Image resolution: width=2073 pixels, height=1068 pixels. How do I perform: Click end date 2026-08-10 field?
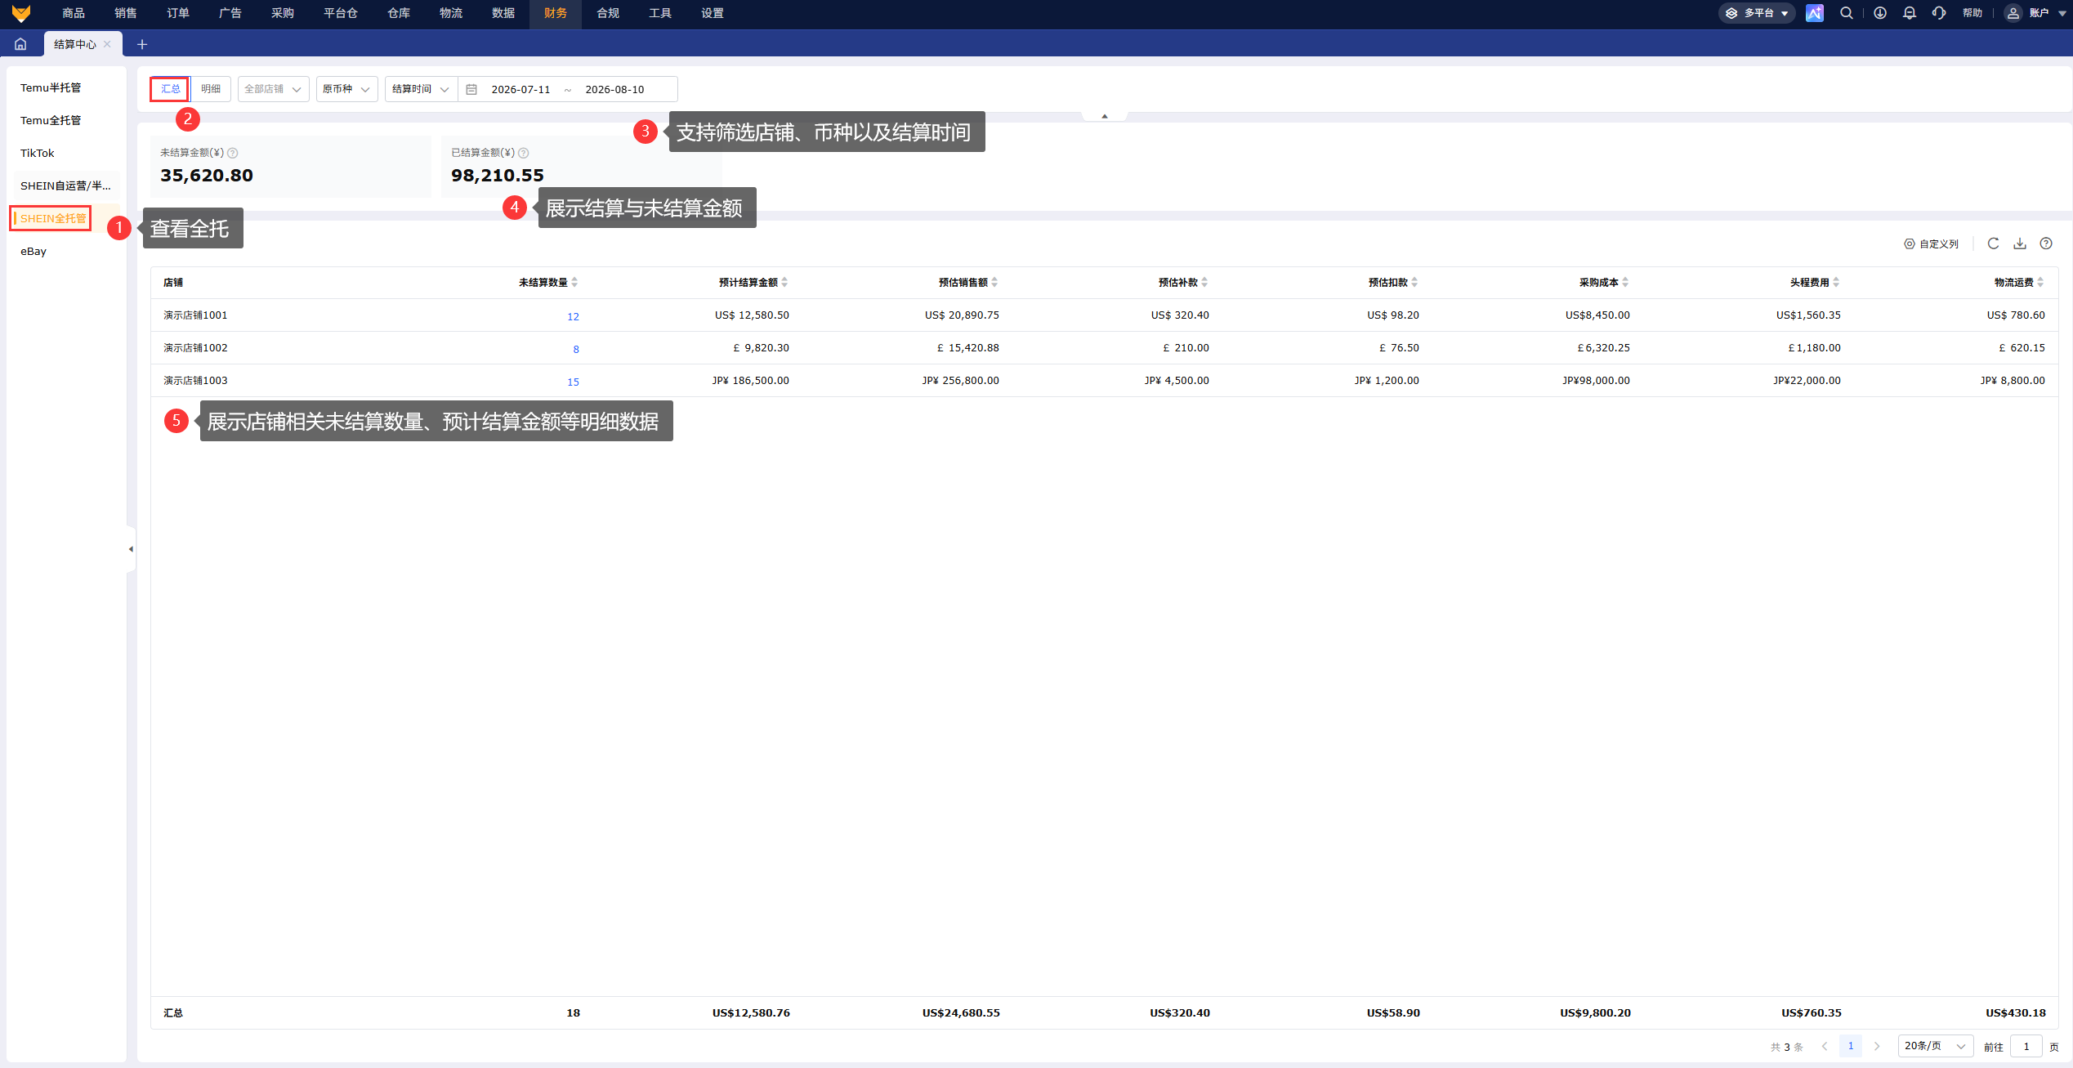pyautogui.click(x=614, y=89)
